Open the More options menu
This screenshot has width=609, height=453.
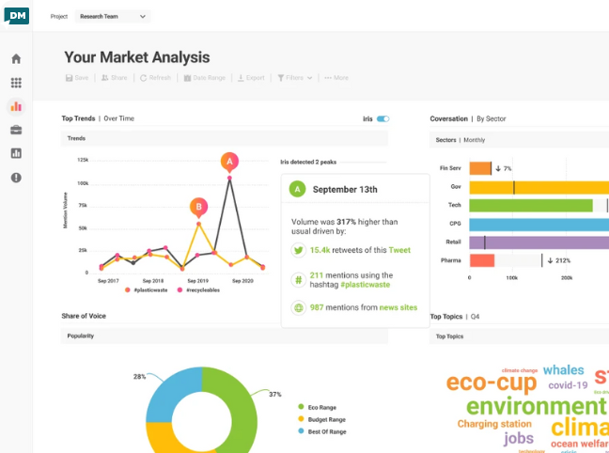(336, 78)
